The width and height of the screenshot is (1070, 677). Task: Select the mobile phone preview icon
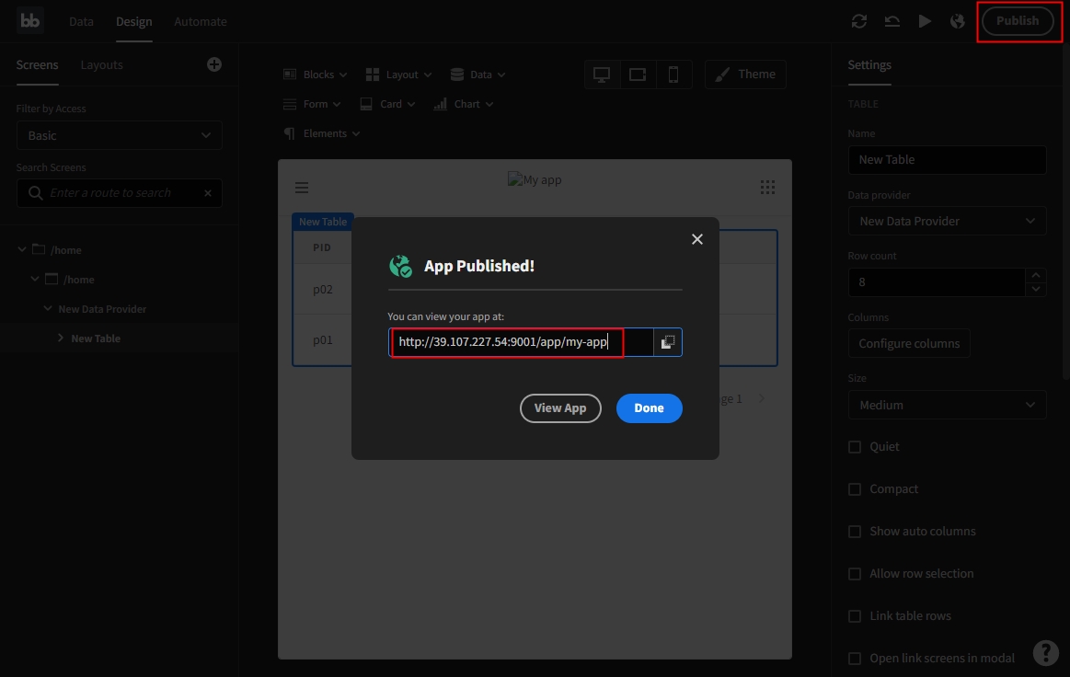[673, 75]
